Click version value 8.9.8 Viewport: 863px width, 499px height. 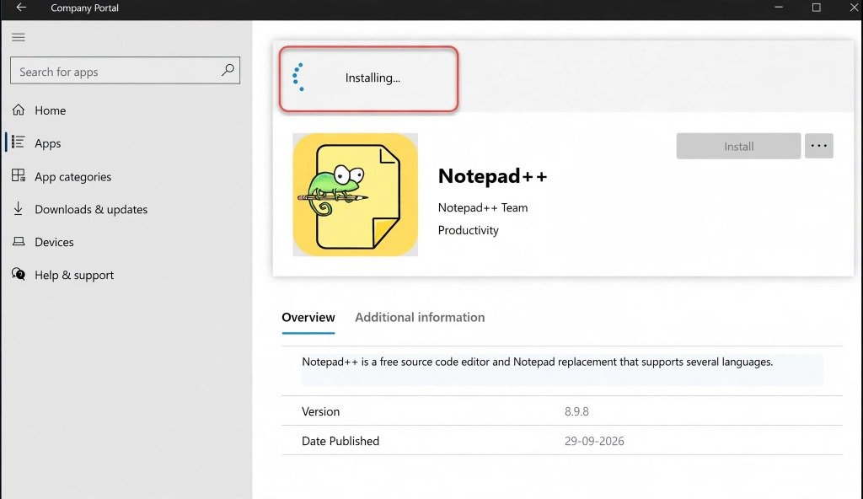[576, 411]
